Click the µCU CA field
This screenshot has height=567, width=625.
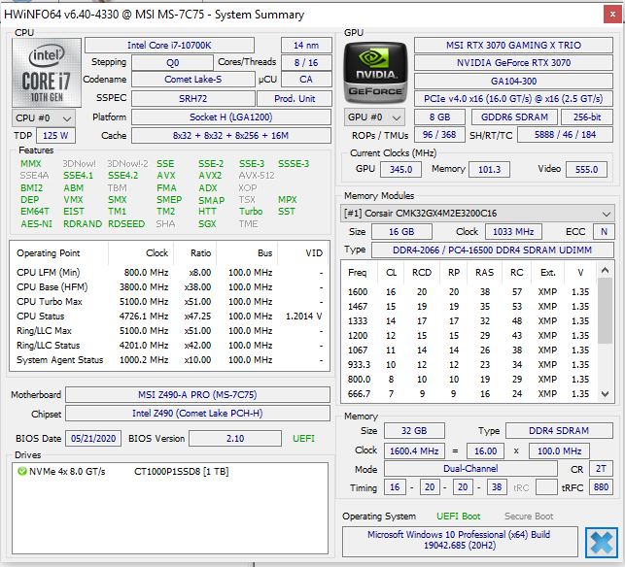(306, 80)
